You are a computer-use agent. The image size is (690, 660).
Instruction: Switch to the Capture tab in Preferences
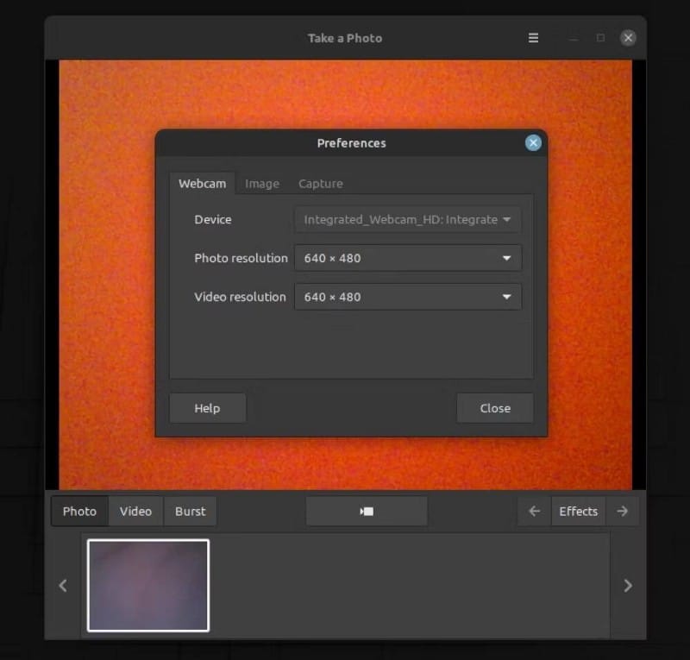pyautogui.click(x=320, y=183)
